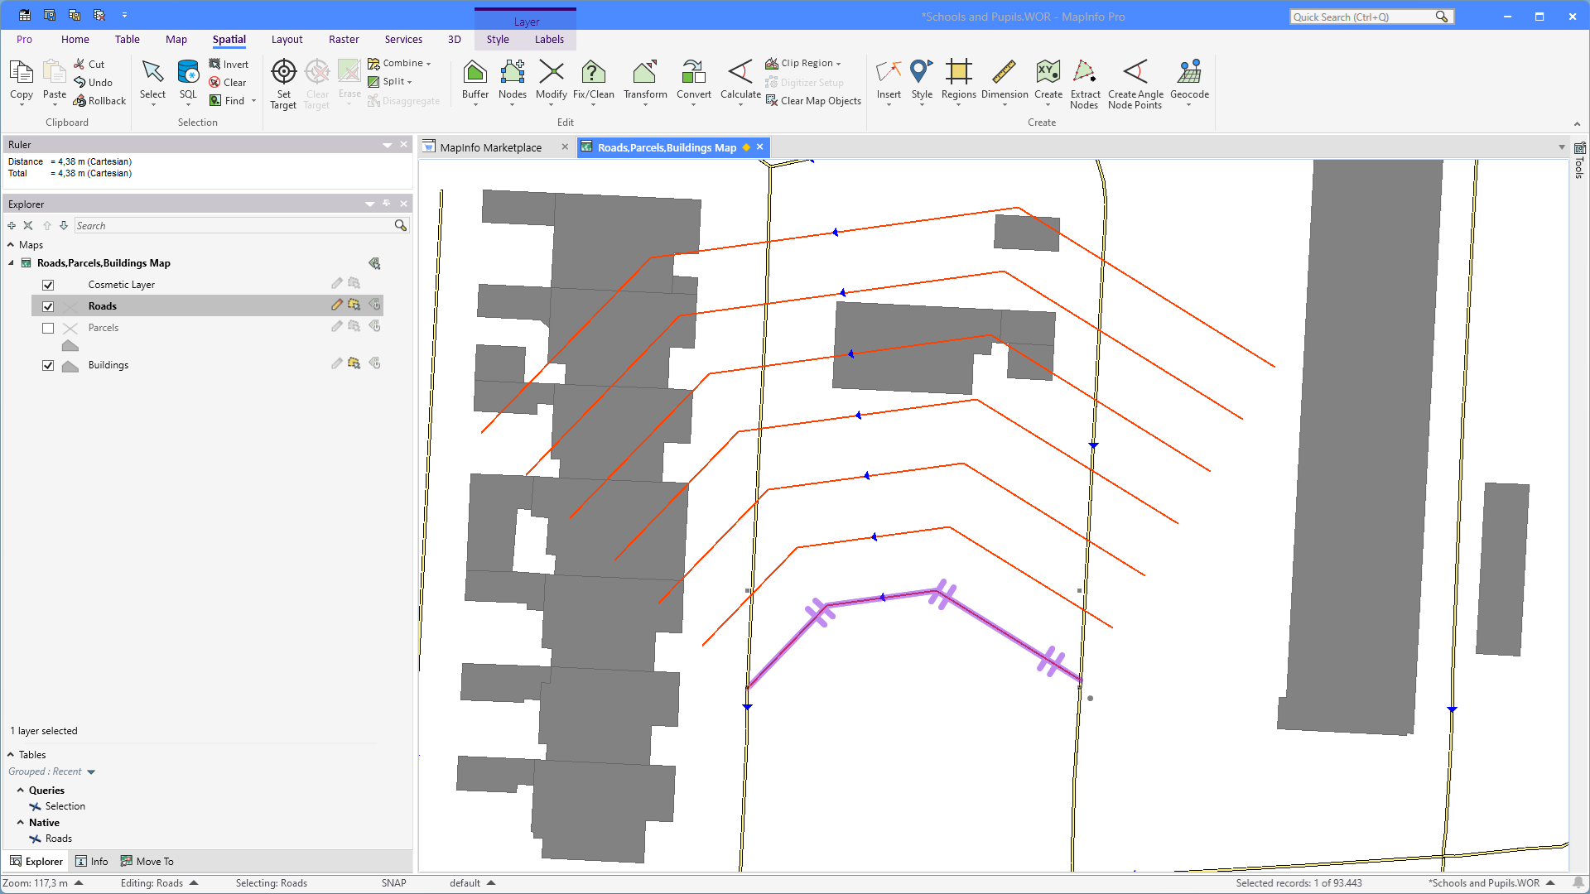Click the Buffer tool icon
This screenshot has width=1590, height=894.
point(475,74)
